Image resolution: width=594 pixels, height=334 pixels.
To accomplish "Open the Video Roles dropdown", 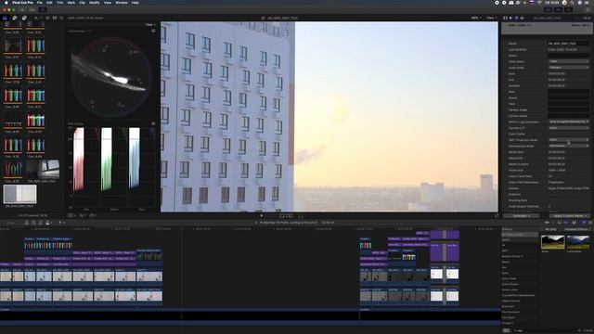I will [x=569, y=61].
